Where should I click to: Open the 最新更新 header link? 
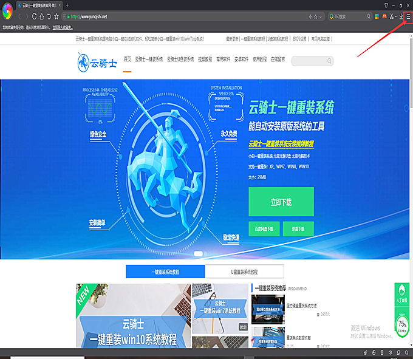(x=232, y=39)
